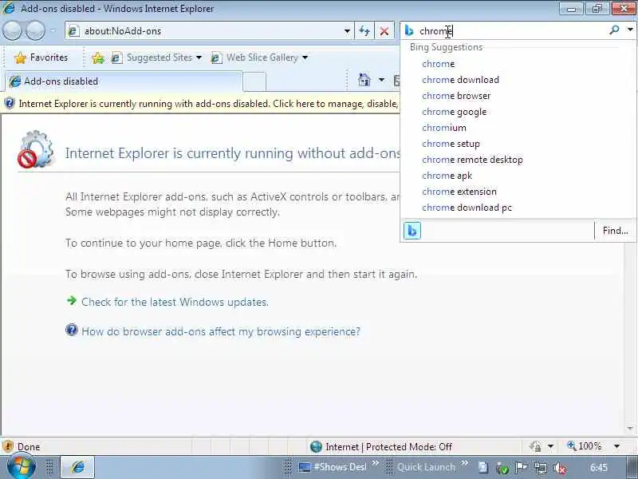This screenshot has width=638, height=479.
Task: Open the search provider options dropdown
Action: [630, 30]
